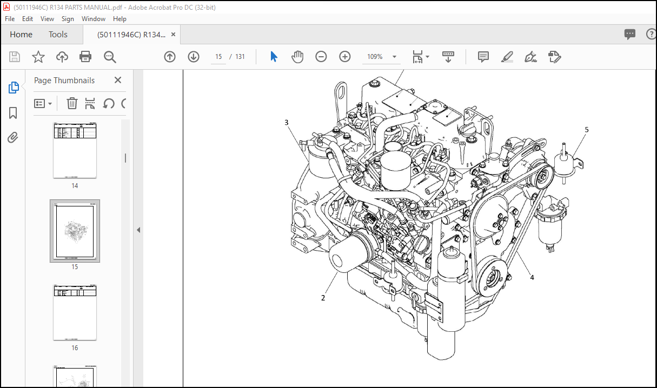Show the Page Thumbnails navigation pane icon
Viewport: 657px width, 388px height.
click(14, 88)
